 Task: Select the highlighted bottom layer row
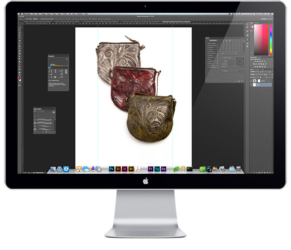[261, 85]
